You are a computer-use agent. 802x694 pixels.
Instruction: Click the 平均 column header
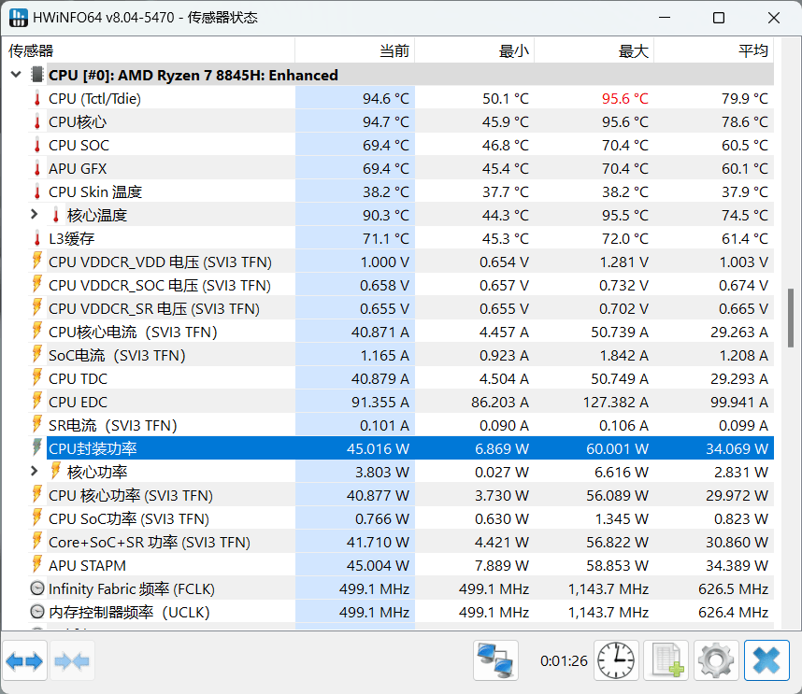tap(714, 50)
